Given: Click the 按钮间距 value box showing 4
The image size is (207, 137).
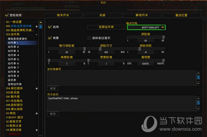Looking at the screenshot, I should click(146, 52).
